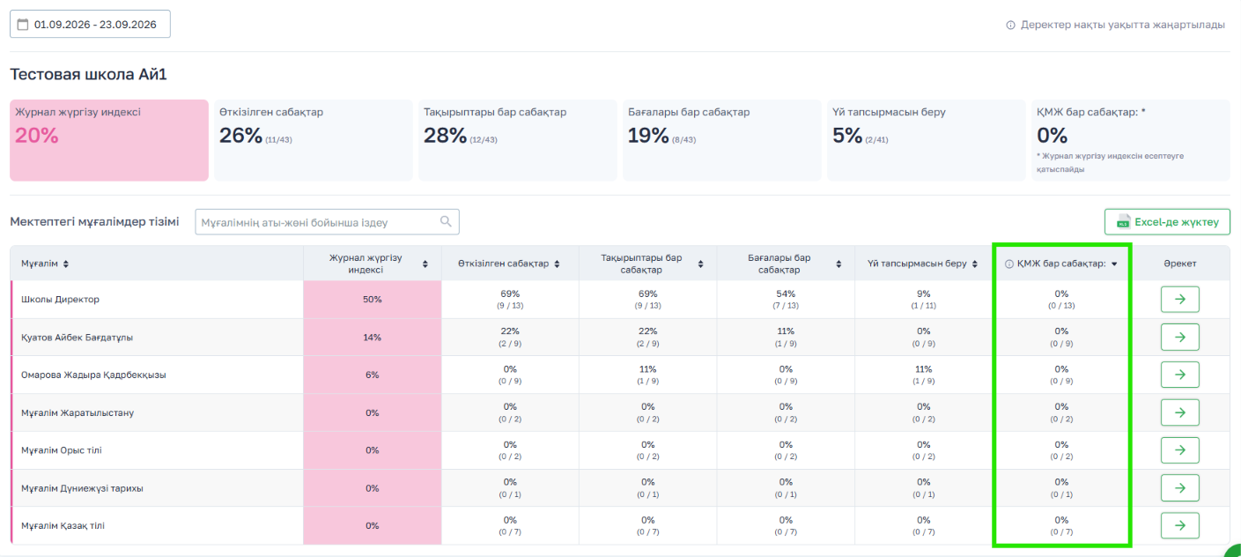Open details arrow for Мұғалім Орыс тілі
The height and width of the screenshot is (557, 1241).
[1179, 450]
